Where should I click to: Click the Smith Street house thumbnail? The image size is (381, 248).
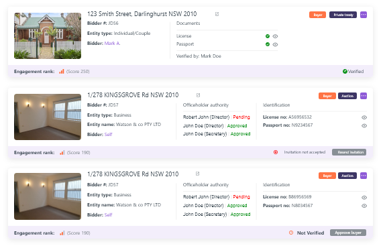click(x=48, y=36)
